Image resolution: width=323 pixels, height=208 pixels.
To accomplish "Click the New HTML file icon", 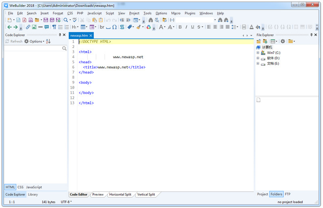I will tap(18, 20).
